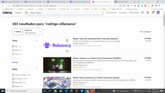
Task: Open the Categorías menu
Action: (x=18, y=13)
